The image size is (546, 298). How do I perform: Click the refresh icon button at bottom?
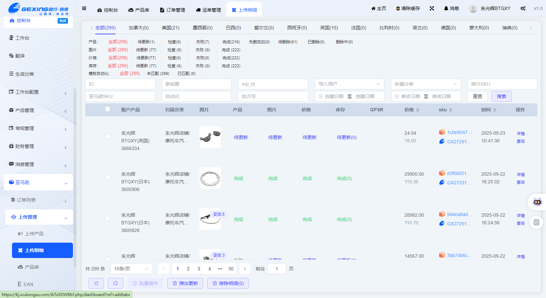point(96,283)
